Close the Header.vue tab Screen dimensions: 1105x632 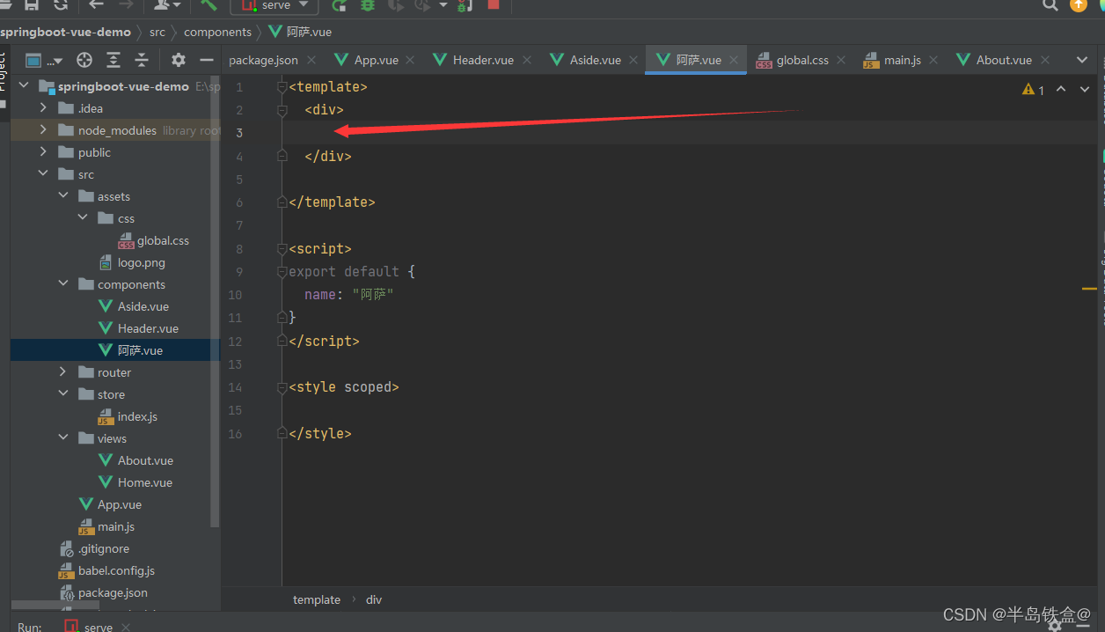pyautogui.click(x=527, y=60)
